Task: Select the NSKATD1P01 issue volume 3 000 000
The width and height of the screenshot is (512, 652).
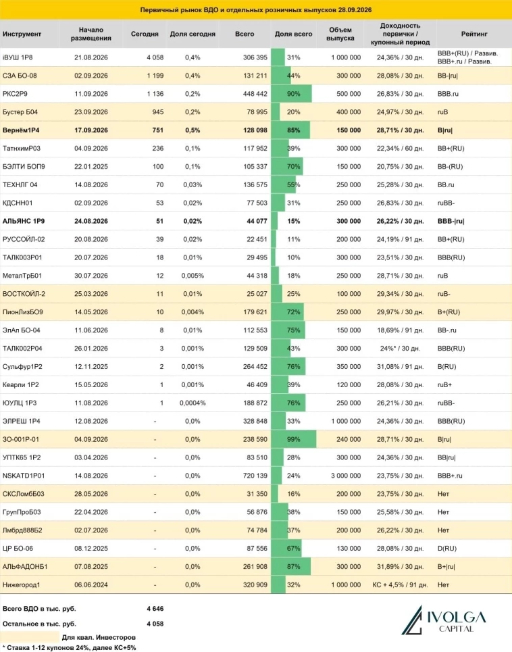Action: pyautogui.click(x=346, y=476)
